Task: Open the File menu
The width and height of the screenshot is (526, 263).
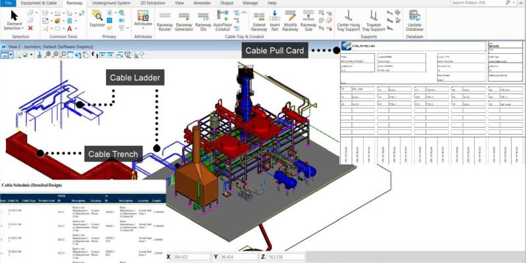Action: click(x=8, y=3)
